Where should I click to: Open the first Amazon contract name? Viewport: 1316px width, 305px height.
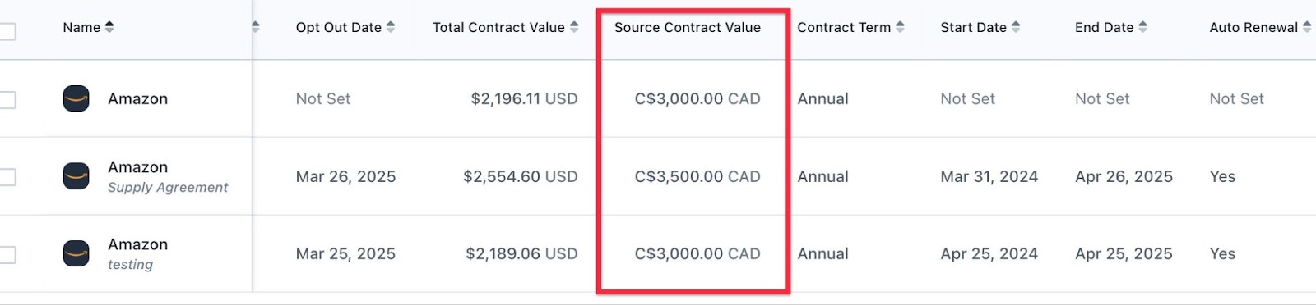137,99
